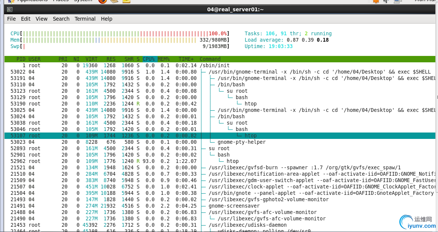Select process row with PID 53022
438x232 pixels.
pos(220,72)
